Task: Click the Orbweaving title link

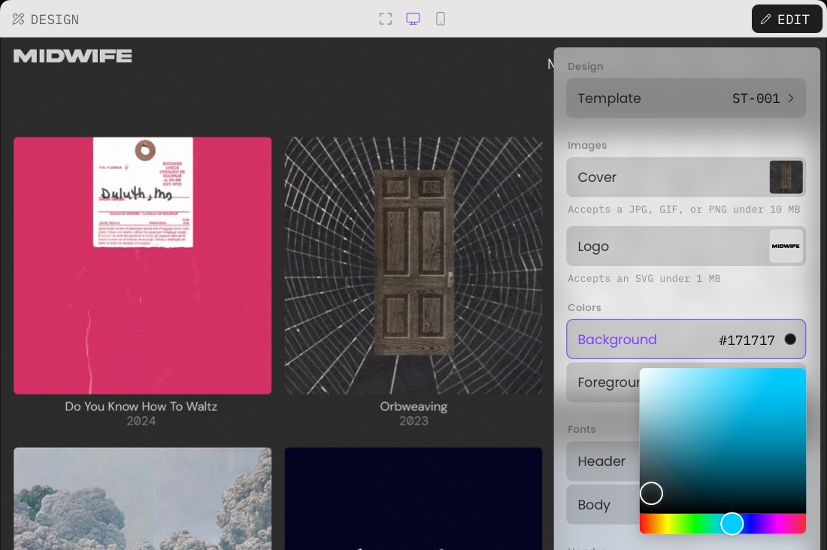Action: [x=413, y=406]
